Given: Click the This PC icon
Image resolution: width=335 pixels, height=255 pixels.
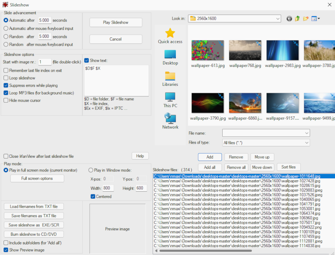Looking at the screenshot, I should (170, 97).
